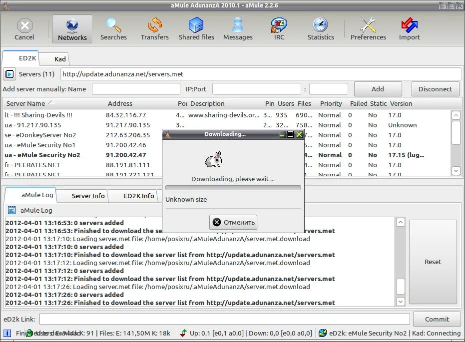The width and height of the screenshot is (465, 342).
Task: Click the Disconnect button
Action: tap(435, 89)
